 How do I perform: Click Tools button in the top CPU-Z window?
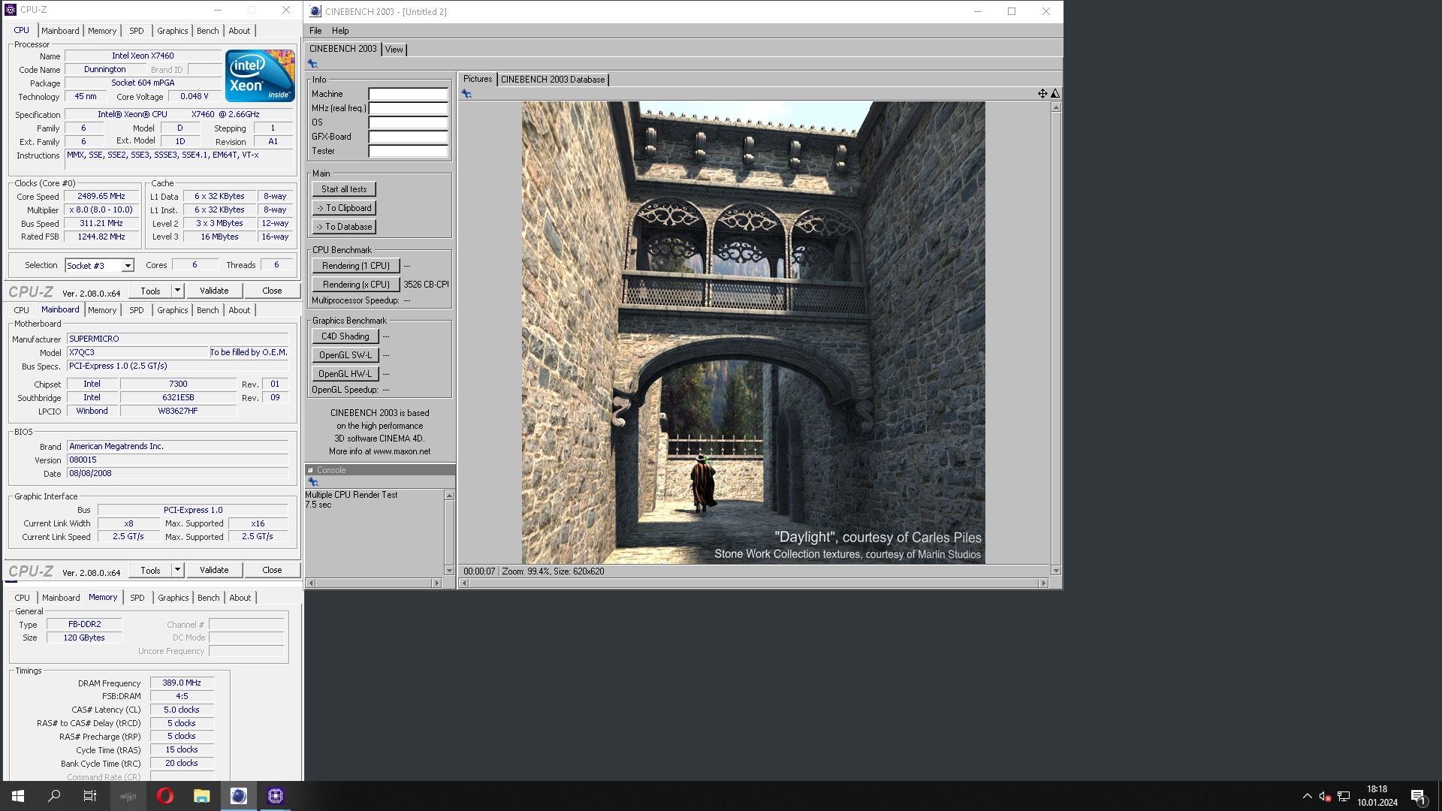(x=150, y=291)
